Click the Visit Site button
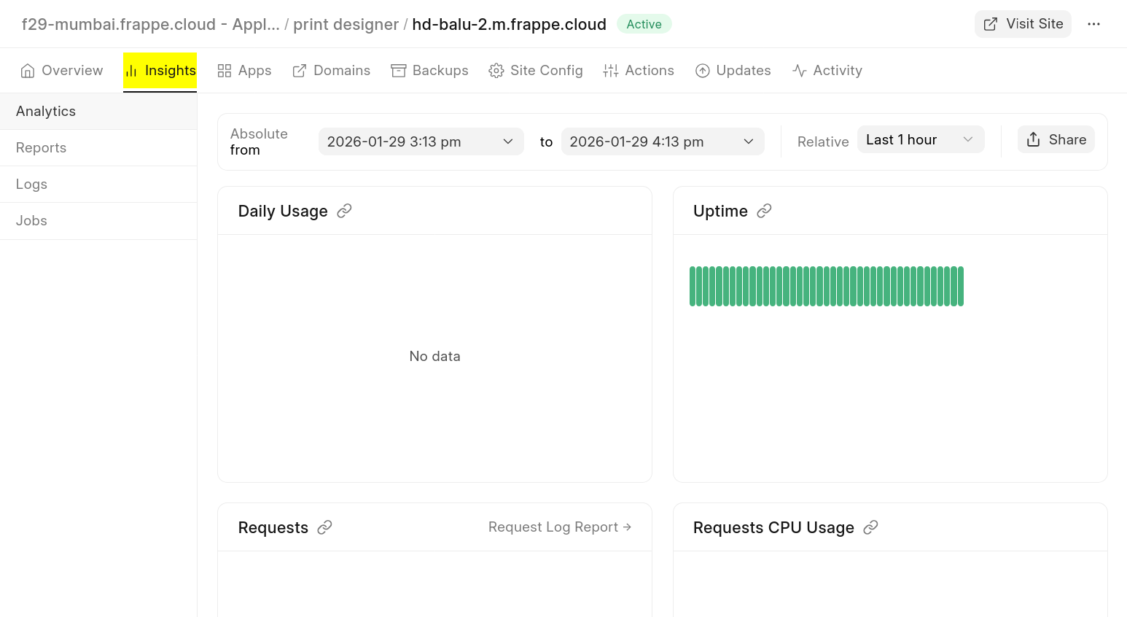This screenshot has width=1127, height=617. (x=1023, y=24)
